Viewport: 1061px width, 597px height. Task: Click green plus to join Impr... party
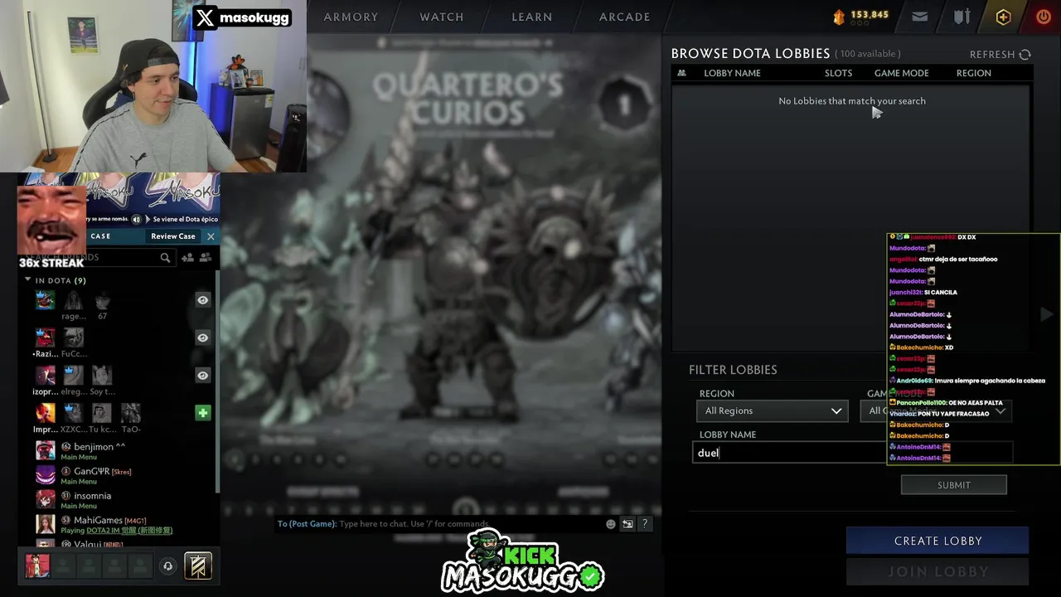(x=202, y=413)
